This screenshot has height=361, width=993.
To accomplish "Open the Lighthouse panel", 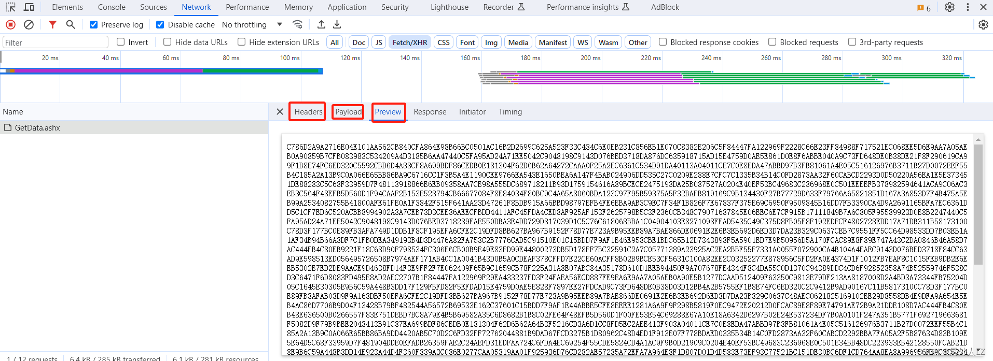I will [449, 7].
